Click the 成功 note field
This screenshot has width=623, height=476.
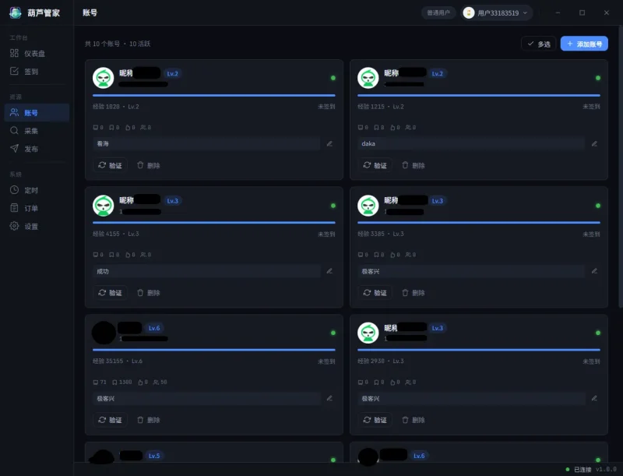[x=206, y=271]
